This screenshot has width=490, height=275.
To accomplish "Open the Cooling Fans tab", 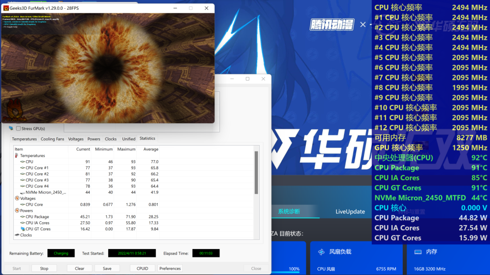I will 52,139.
